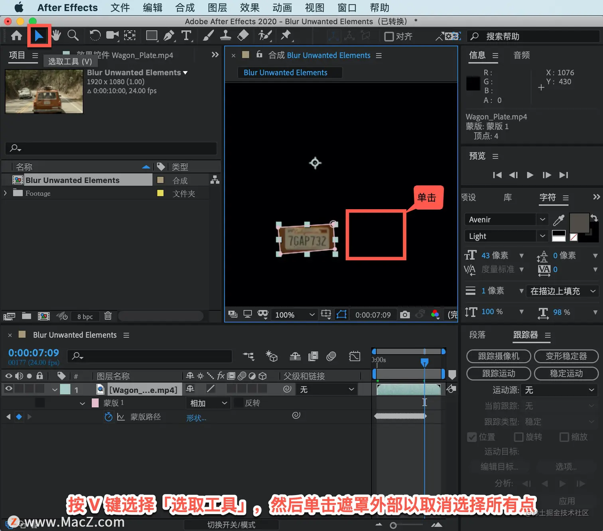Select the Brush tool
Viewport: 603px width, 531px height.
point(208,36)
